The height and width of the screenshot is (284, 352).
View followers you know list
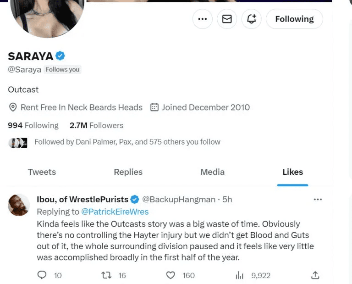[127, 142]
